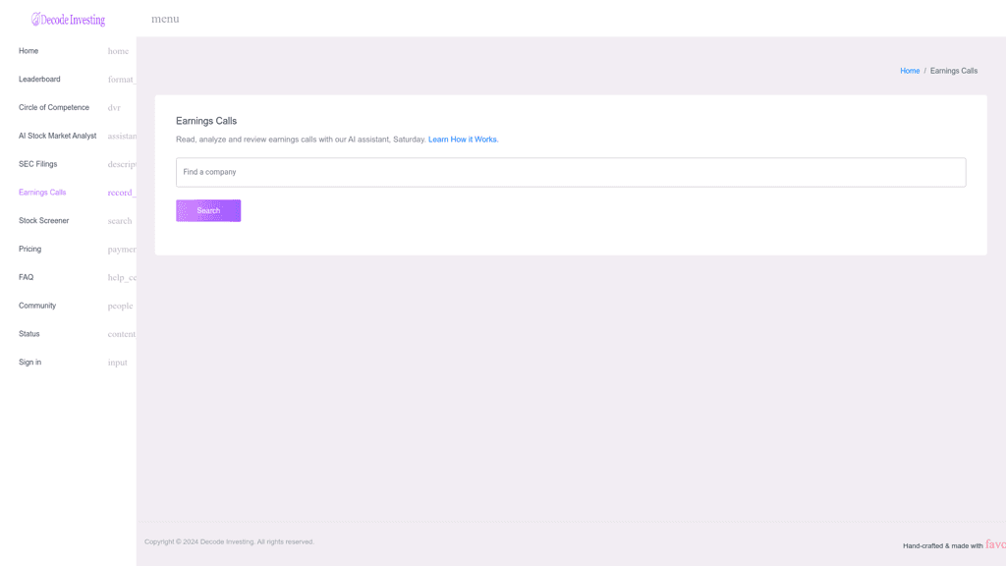Click the search icon beside Stock Screener
Screen dimensions: 1006x566
pyautogui.click(x=120, y=221)
